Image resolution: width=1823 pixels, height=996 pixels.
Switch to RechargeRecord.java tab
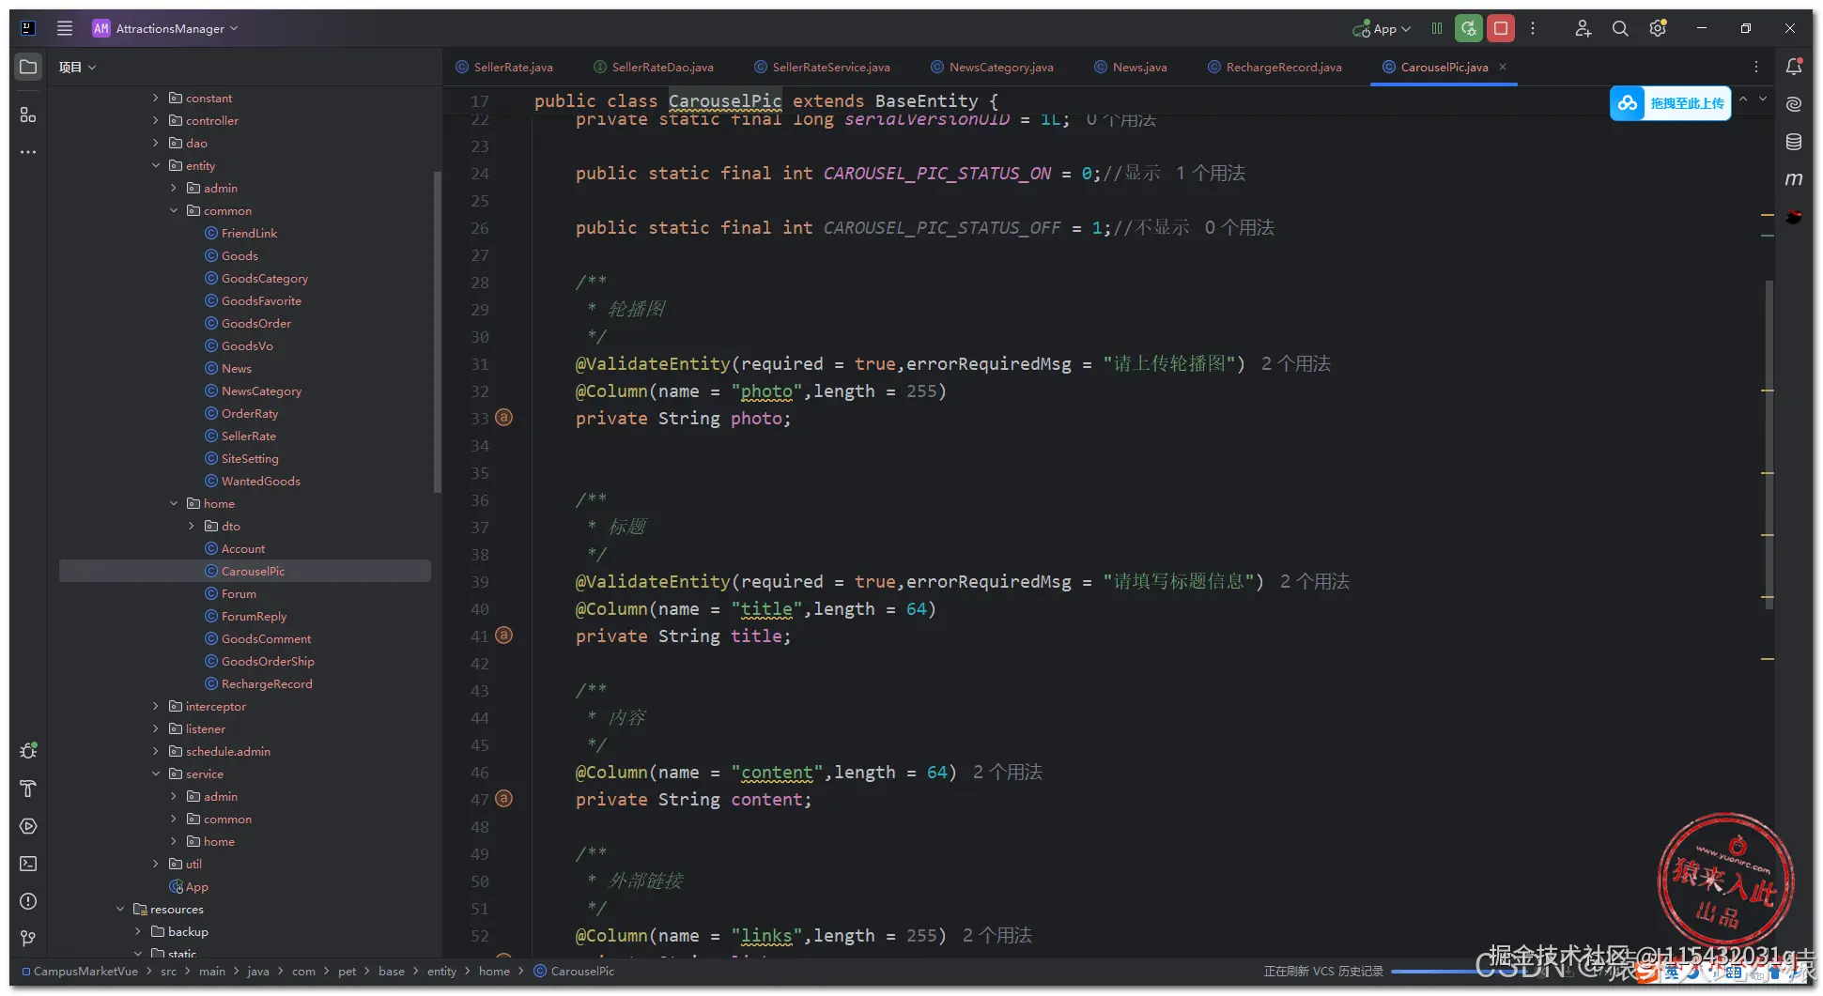1275,67
